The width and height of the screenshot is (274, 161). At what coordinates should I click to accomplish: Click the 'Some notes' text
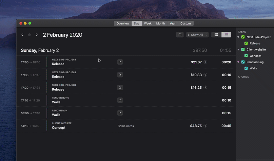point(126,126)
